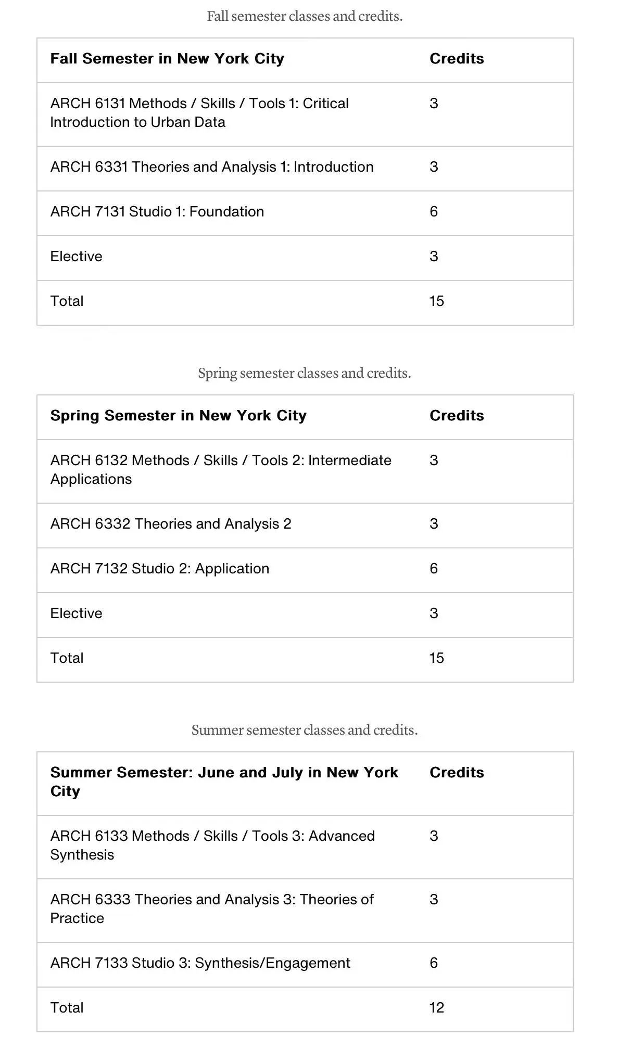The height and width of the screenshot is (1037, 618).
Task: Select ARCH 7132 Studio 2: Application
Action: point(160,569)
